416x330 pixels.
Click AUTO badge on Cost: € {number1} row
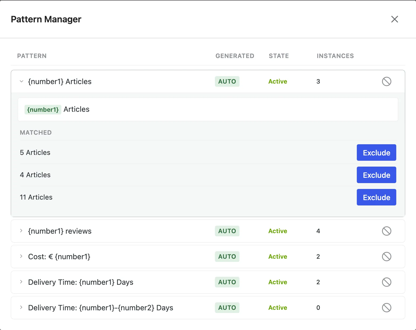[x=227, y=257]
